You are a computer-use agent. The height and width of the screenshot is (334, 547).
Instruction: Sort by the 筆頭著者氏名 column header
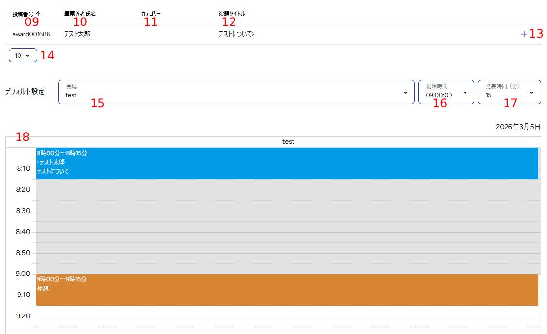point(80,14)
